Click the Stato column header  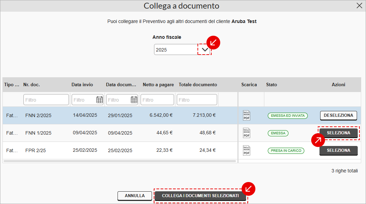coord(272,85)
